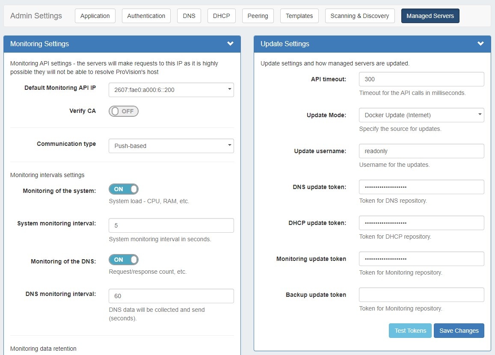Expand the Communication type dropdown
The width and height of the screenshot is (495, 355).
pos(171,146)
